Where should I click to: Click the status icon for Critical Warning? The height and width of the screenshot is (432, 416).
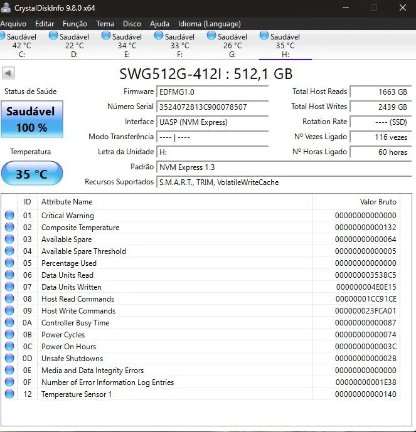pyautogui.click(x=9, y=215)
